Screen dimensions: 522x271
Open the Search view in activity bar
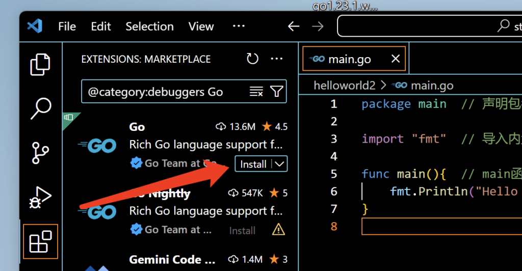click(x=41, y=109)
